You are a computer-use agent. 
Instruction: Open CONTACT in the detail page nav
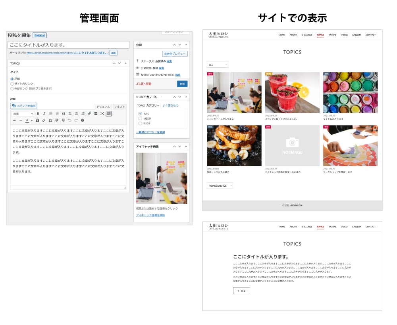[x=370, y=227]
